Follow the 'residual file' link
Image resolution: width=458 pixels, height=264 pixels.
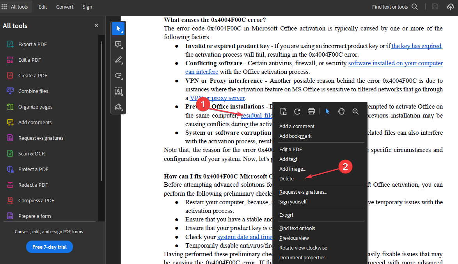click(x=257, y=116)
